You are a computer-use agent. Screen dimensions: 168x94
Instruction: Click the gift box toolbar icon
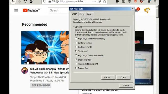pos(149,1)
